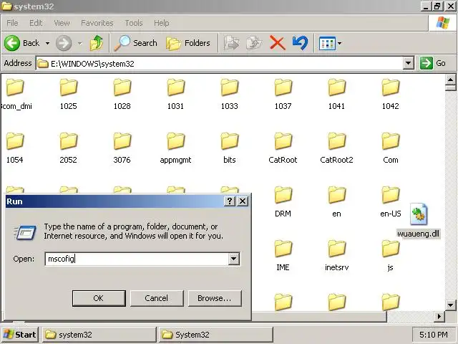
Task: Expand the Address bar dropdown arrow
Action: (409, 63)
